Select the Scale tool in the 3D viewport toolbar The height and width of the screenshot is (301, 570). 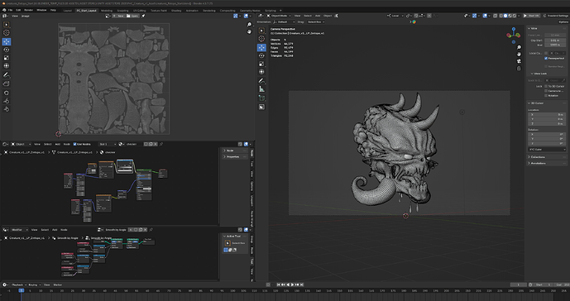(261, 64)
